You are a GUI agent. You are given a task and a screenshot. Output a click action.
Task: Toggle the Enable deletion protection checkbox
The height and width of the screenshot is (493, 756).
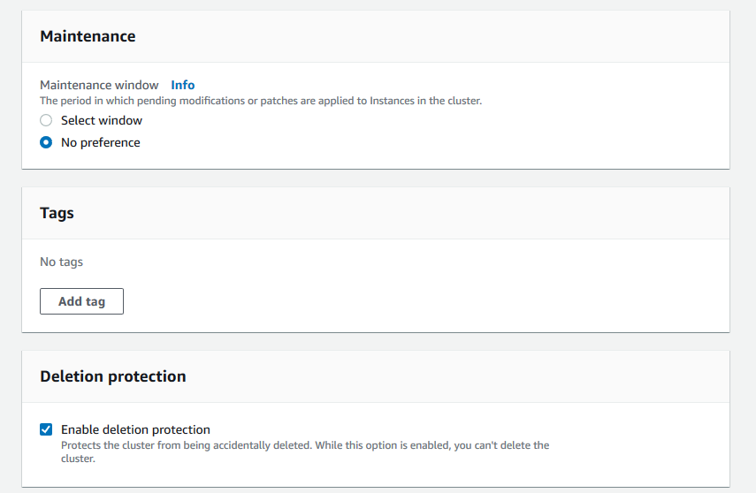[46, 429]
